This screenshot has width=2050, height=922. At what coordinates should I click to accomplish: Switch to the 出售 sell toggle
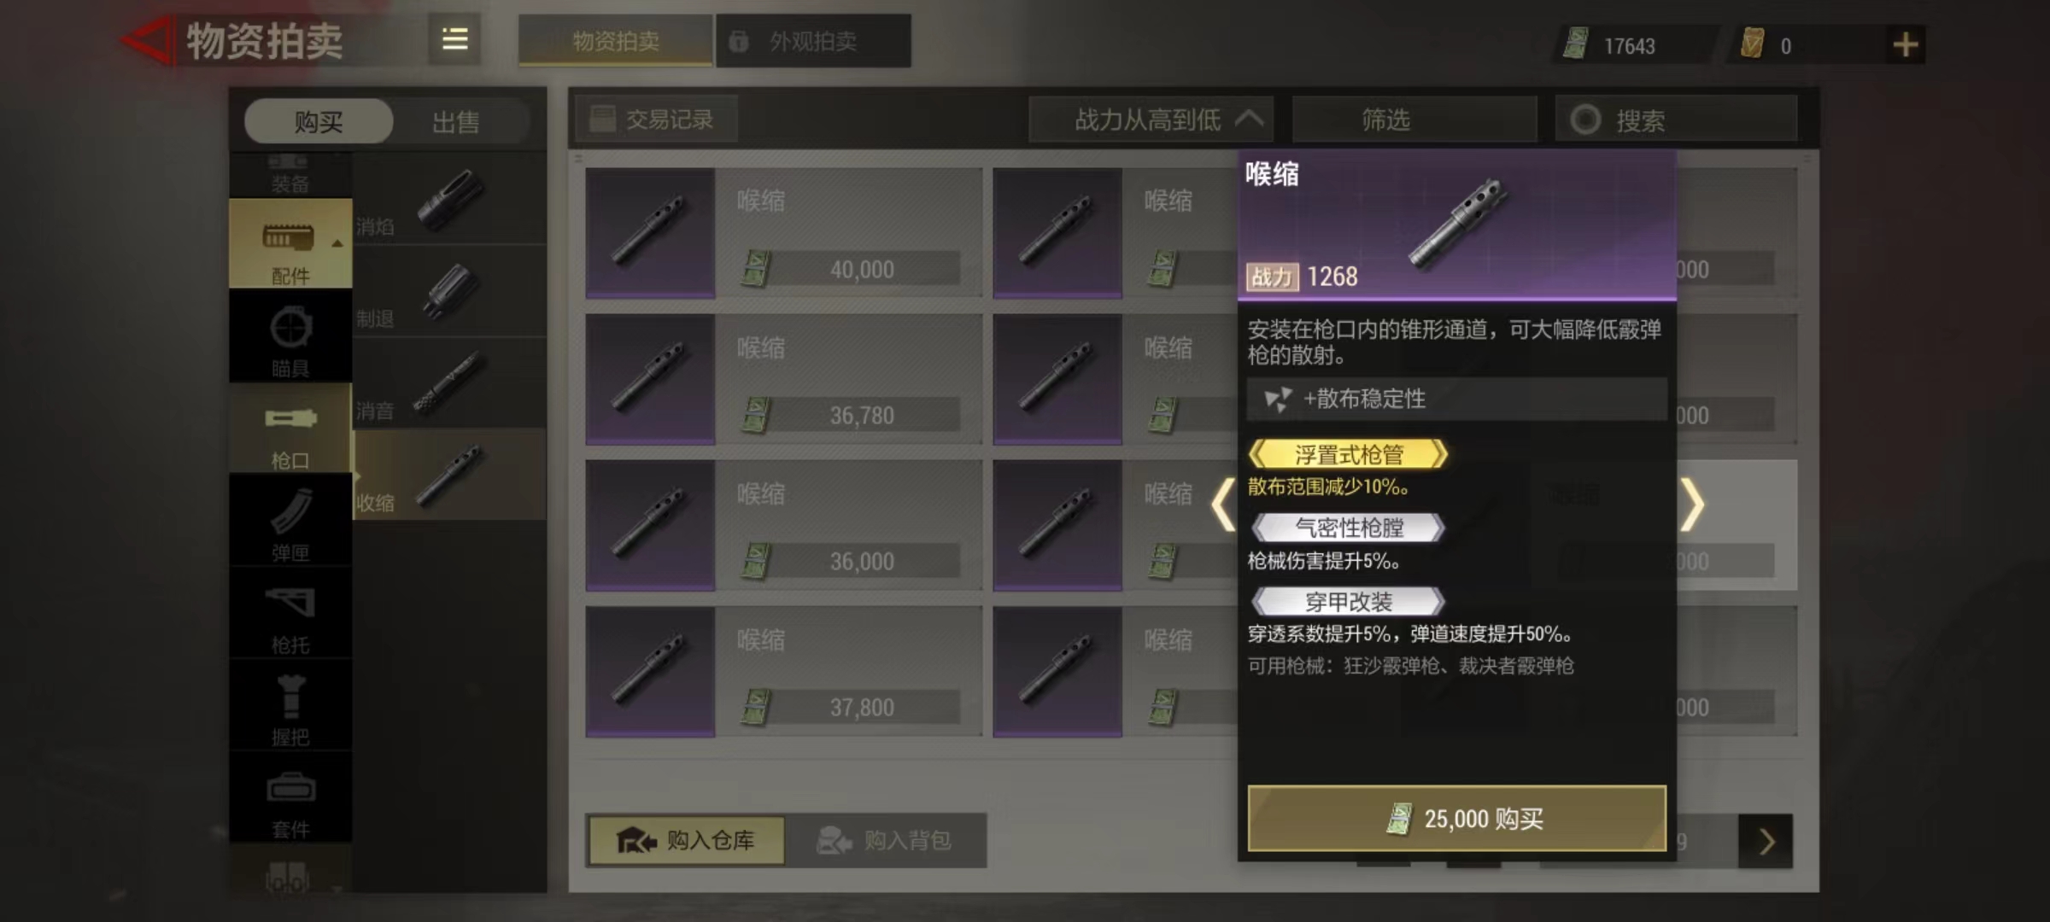coord(456,121)
